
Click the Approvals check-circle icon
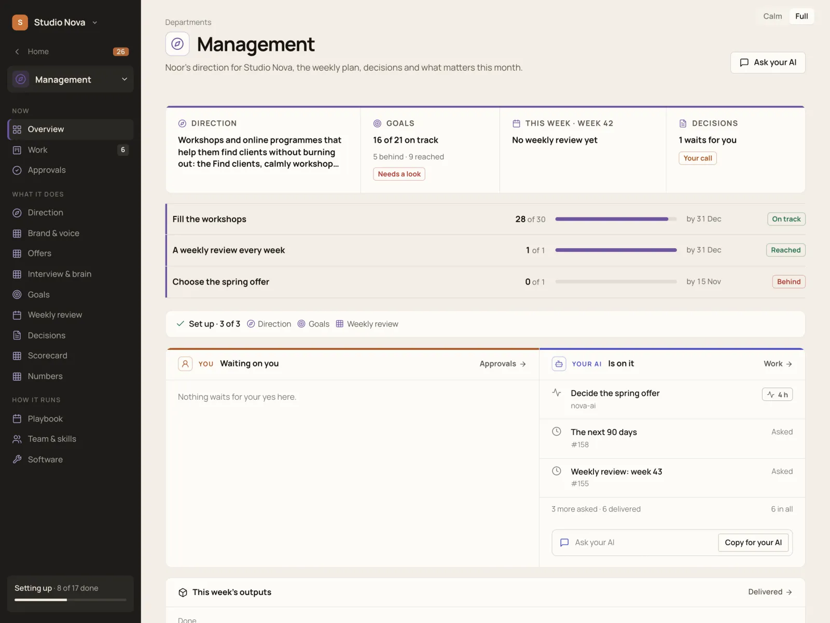pyautogui.click(x=17, y=170)
